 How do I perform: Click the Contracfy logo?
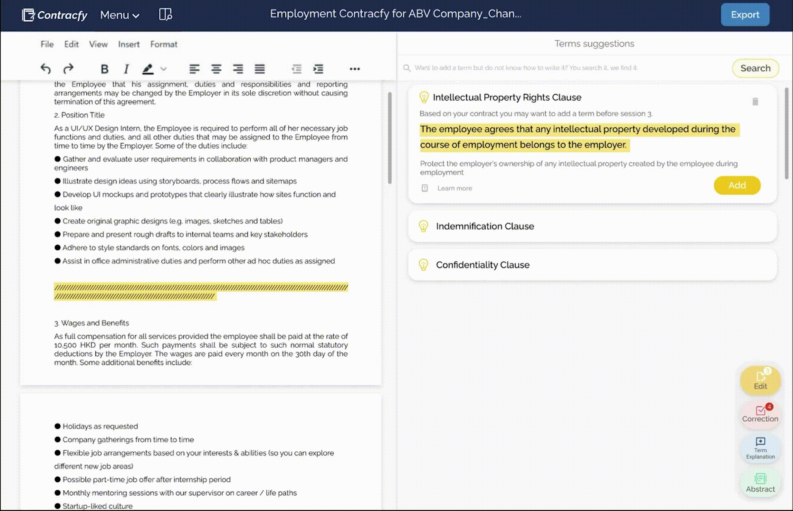pyautogui.click(x=55, y=15)
